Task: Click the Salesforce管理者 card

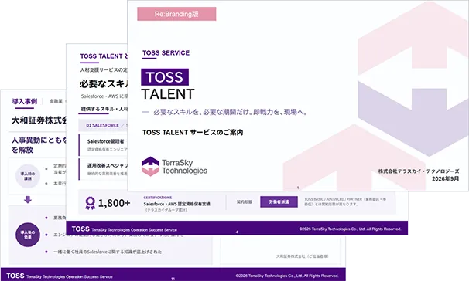Action: point(103,145)
